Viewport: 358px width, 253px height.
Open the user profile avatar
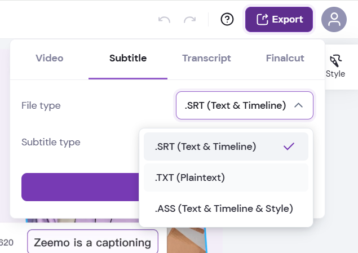tap(334, 20)
